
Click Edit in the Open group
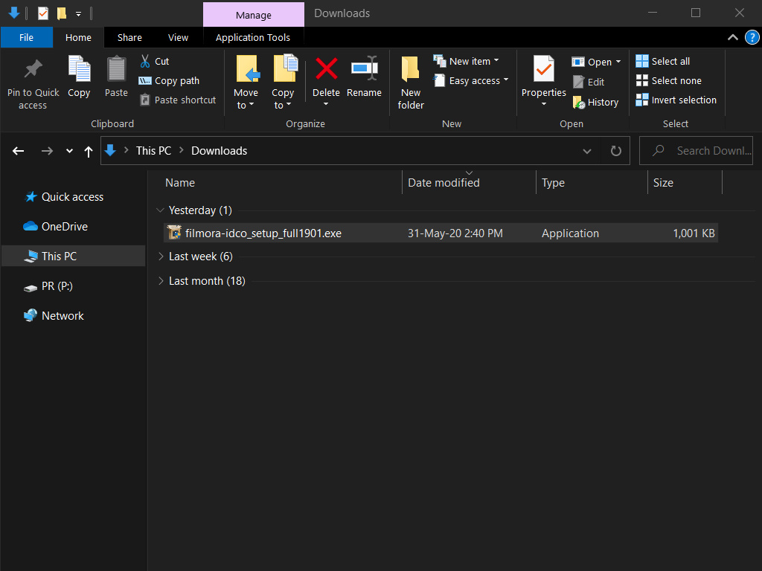click(588, 82)
